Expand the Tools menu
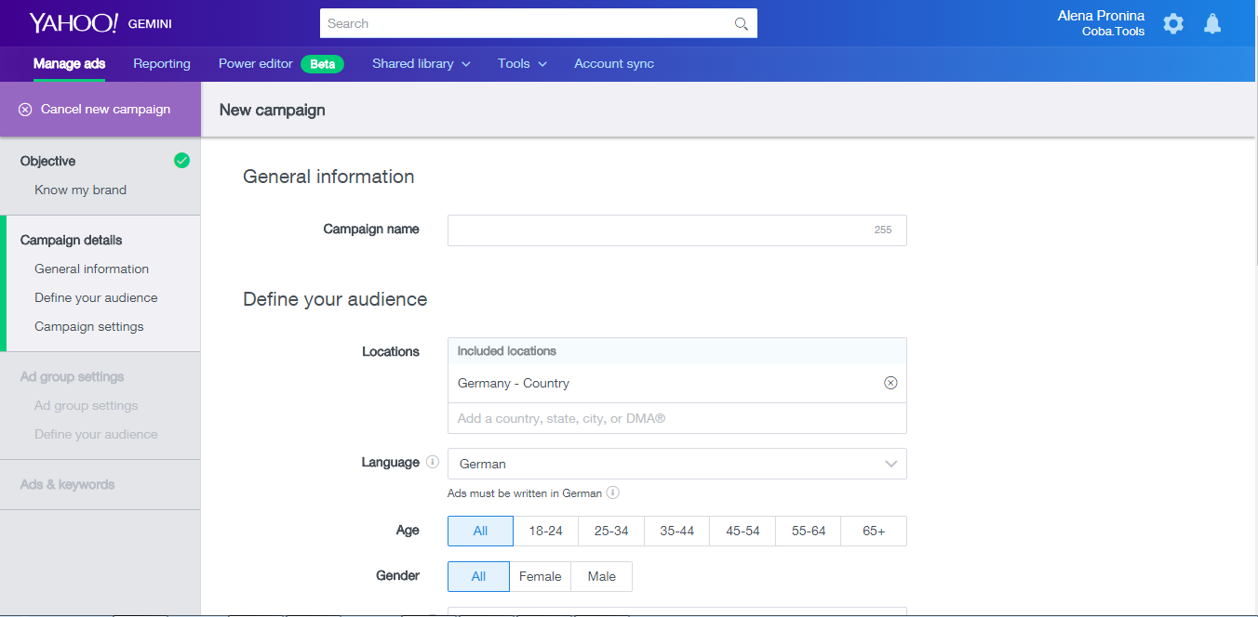 point(521,64)
